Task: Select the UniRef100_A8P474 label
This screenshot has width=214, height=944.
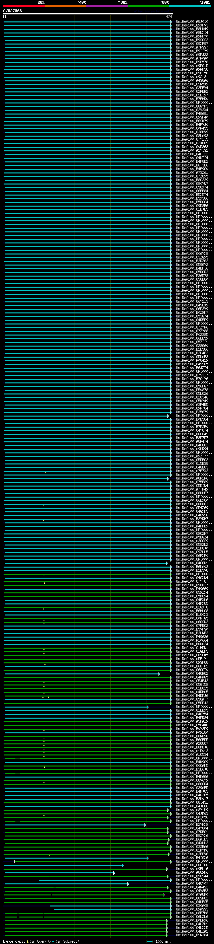Action: click(x=192, y=442)
